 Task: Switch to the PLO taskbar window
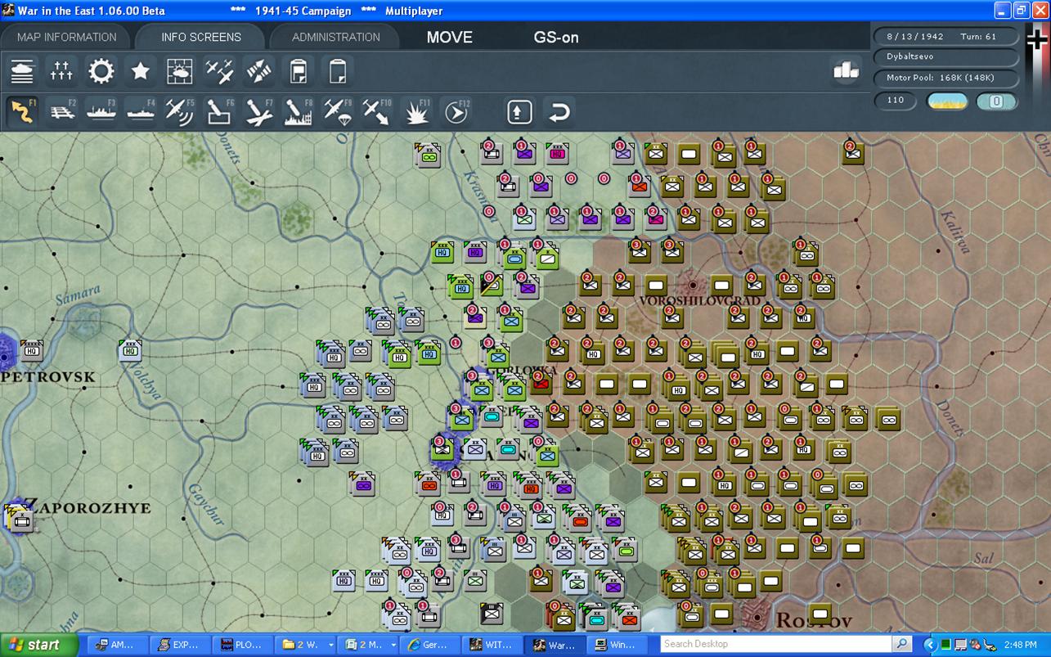tap(243, 645)
